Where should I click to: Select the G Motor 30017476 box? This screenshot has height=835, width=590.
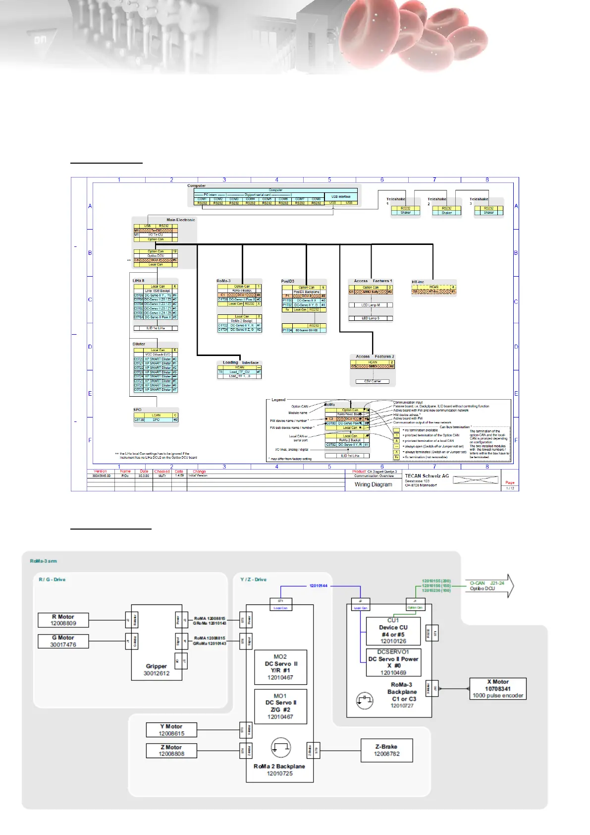click(63, 641)
